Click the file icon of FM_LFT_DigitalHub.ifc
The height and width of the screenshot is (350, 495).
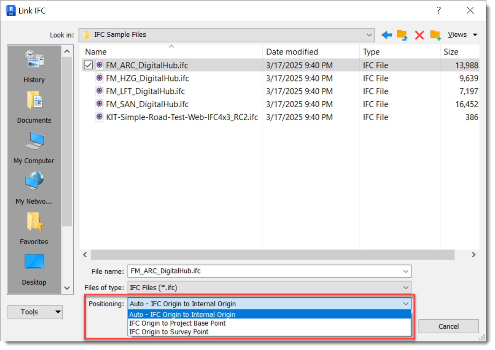[x=99, y=91]
